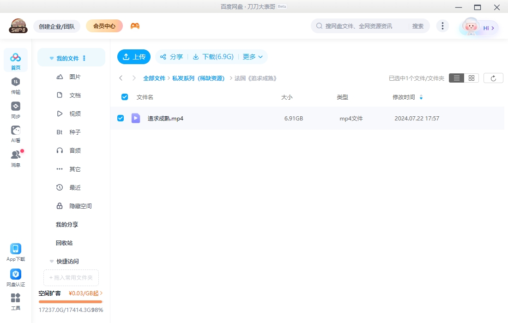Click the search input field
The height and width of the screenshot is (323, 508).
[x=365, y=26]
